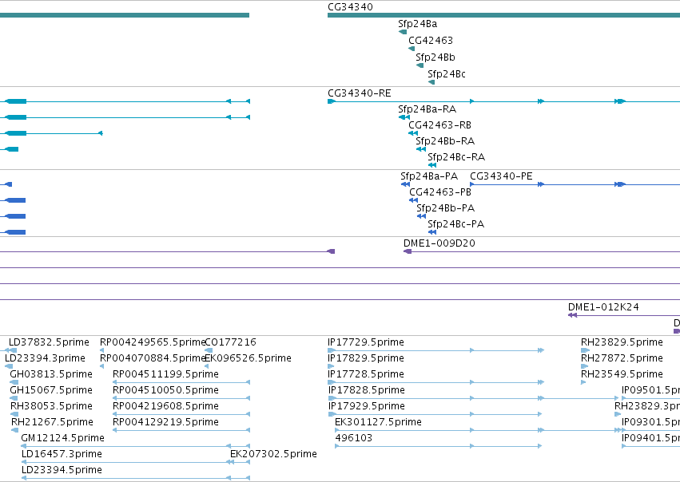Select the CG42463 gene label
Viewport: 680px width, 482px height.
[431, 41]
